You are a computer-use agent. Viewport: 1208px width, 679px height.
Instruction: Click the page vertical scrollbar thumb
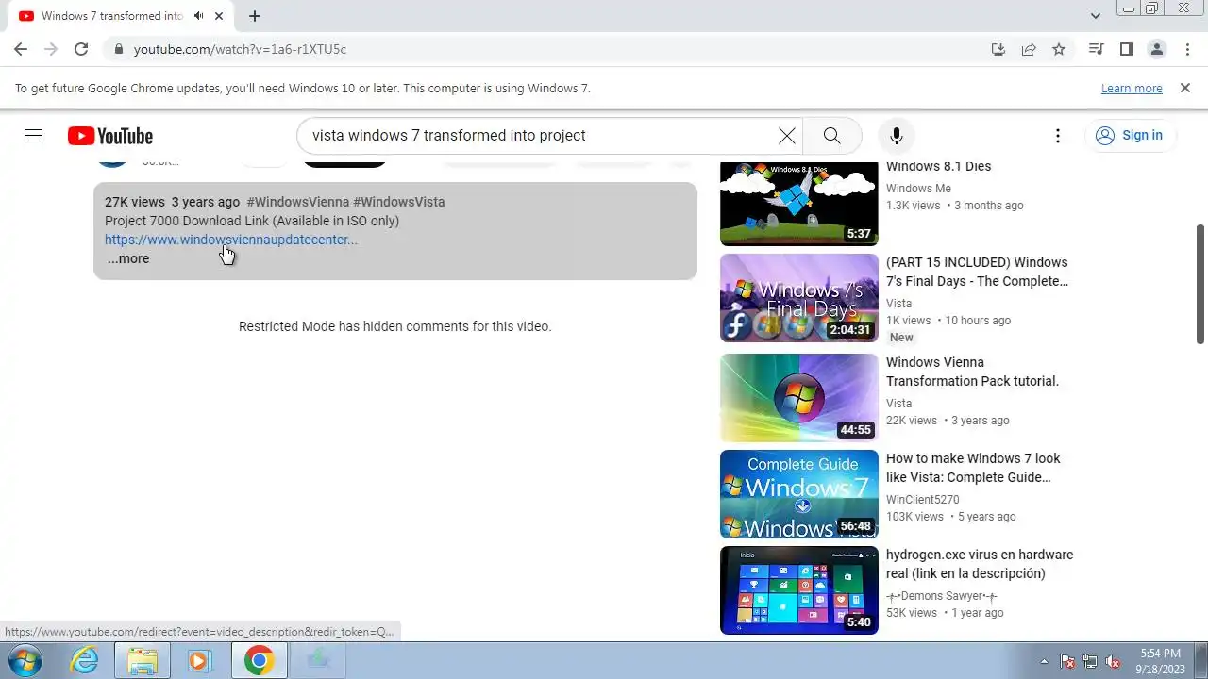(x=1200, y=285)
